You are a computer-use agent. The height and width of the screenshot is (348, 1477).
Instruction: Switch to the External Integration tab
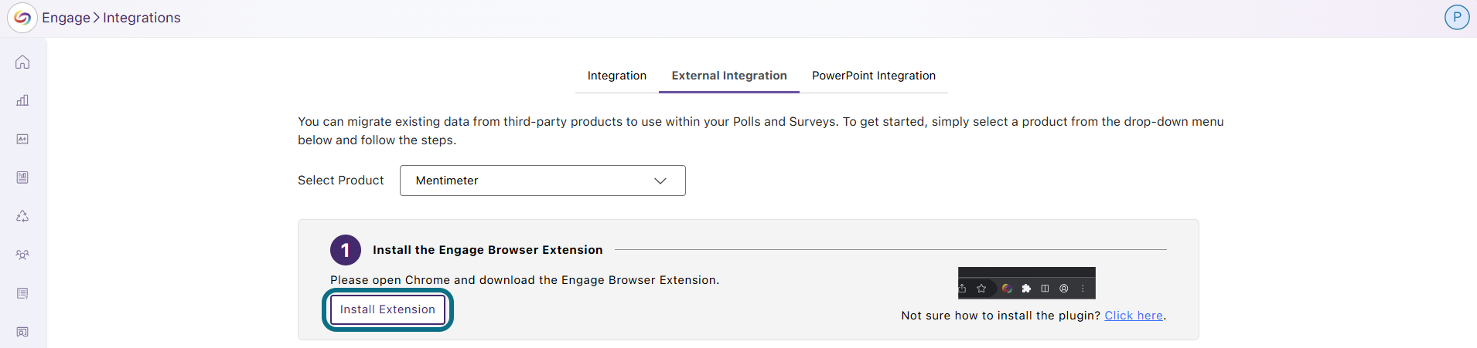[729, 76]
